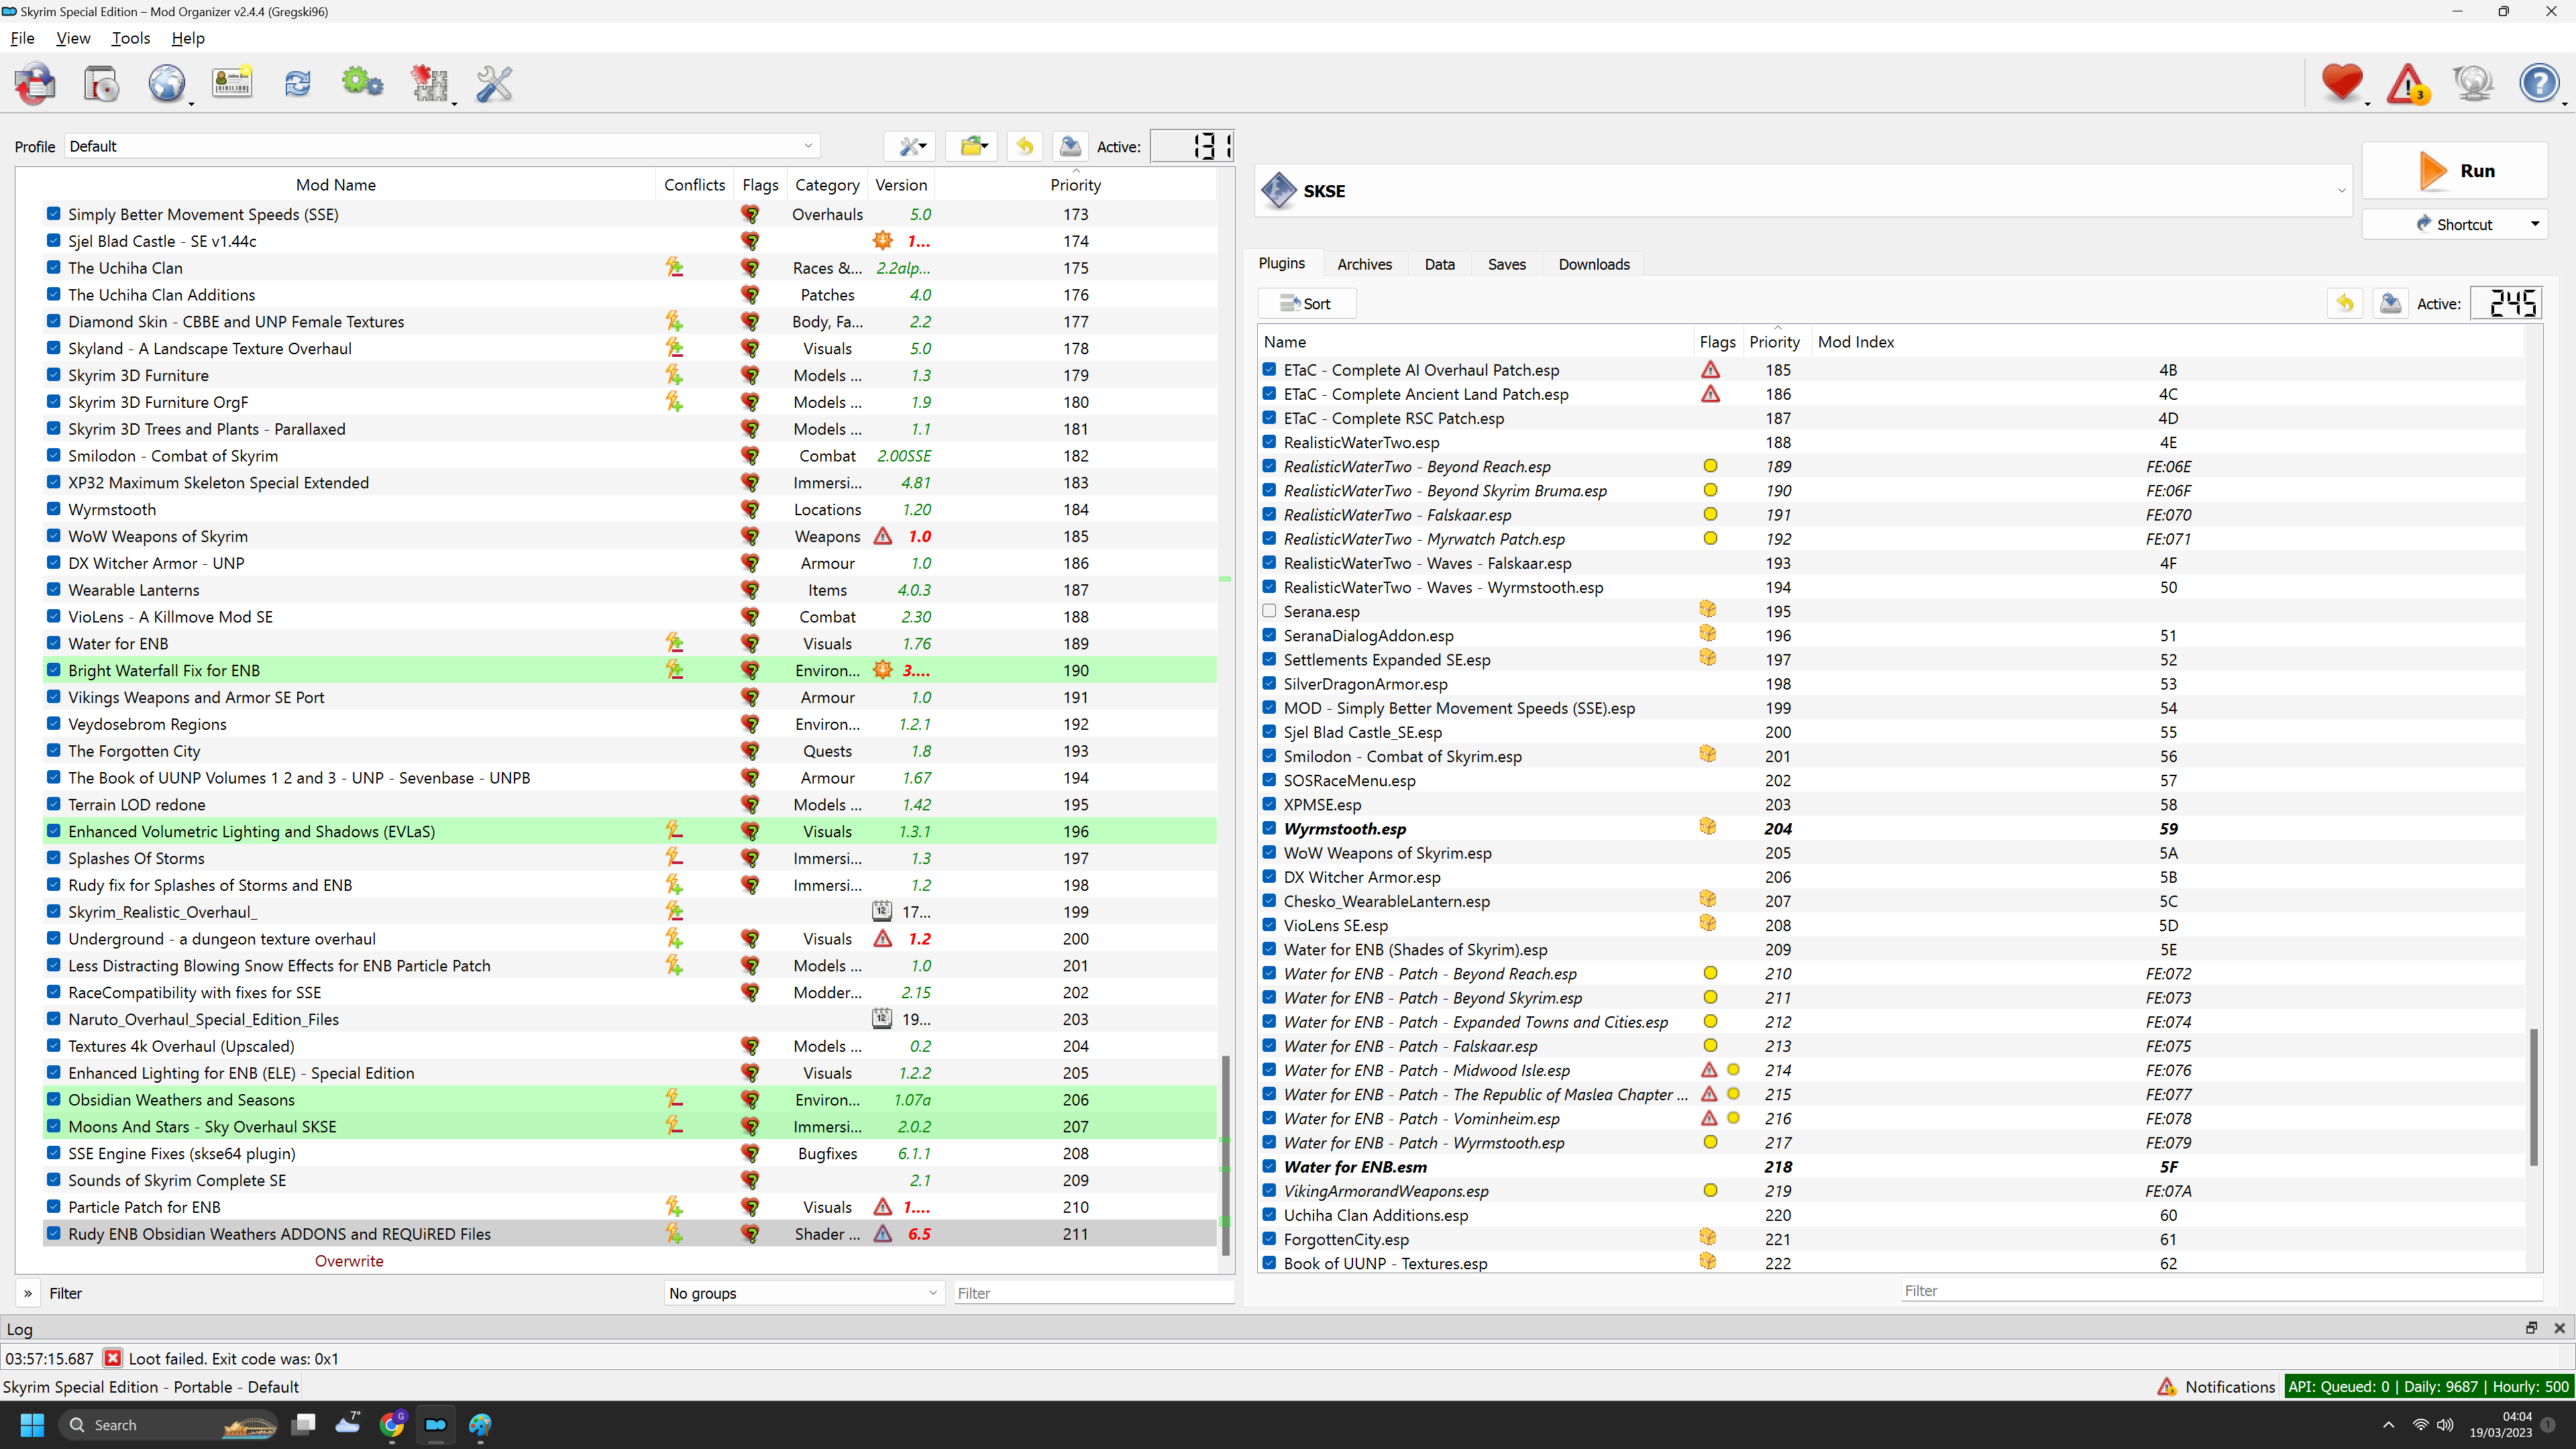This screenshot has height=1449, width=2576.
Task: Open the Nexus globe toolbar icon
Action: pyautogui.click(x=167, y=84)
